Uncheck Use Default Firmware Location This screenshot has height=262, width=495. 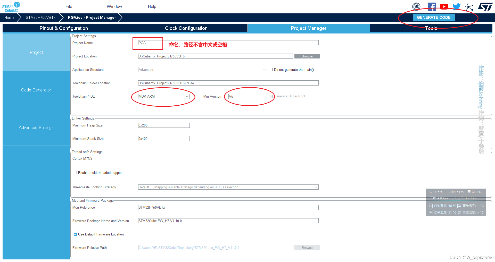tap(75, 234)
